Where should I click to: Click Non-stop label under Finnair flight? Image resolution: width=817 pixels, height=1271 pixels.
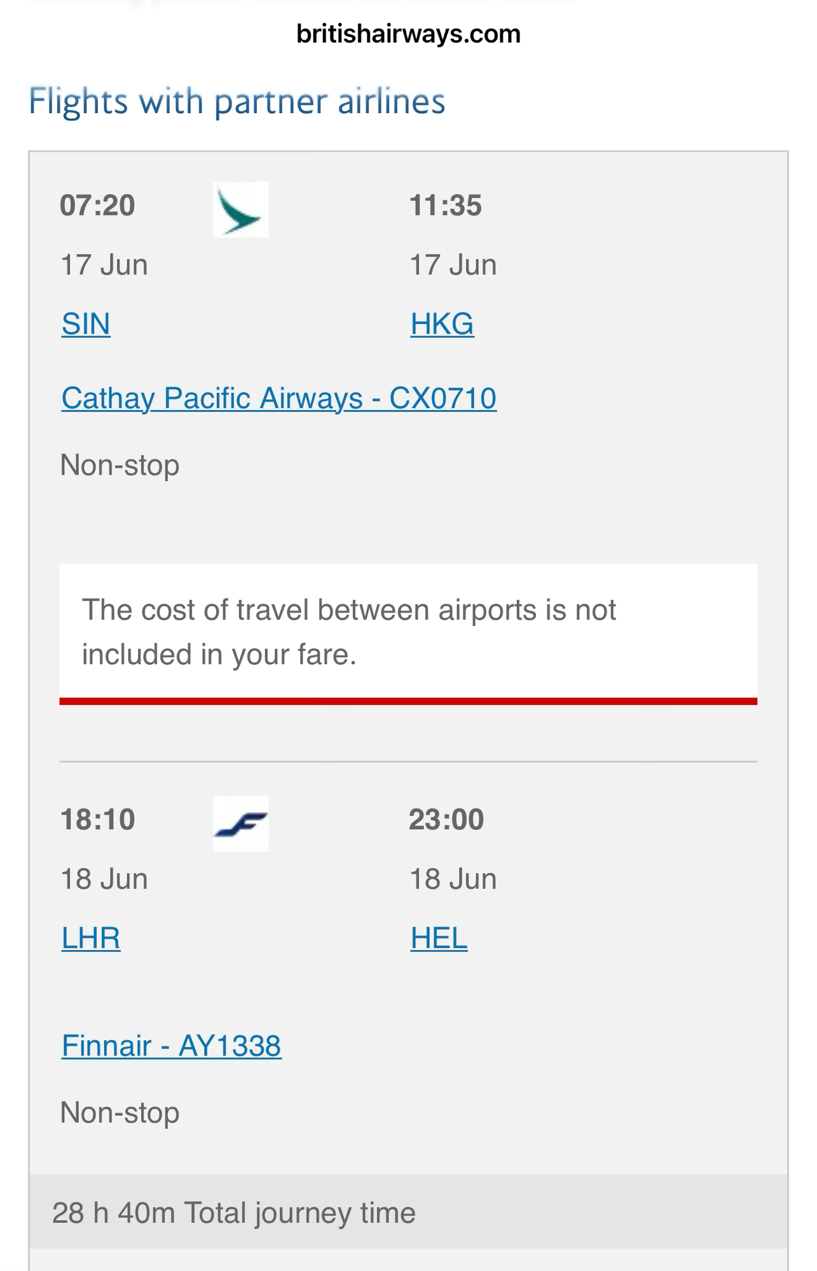(x=120, y=1113)
